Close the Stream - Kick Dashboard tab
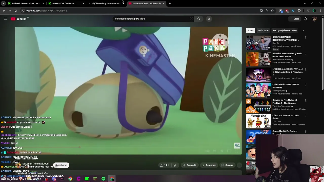Image resolution: width=324 pixels, height=182 pixels. tap(83, 3)
